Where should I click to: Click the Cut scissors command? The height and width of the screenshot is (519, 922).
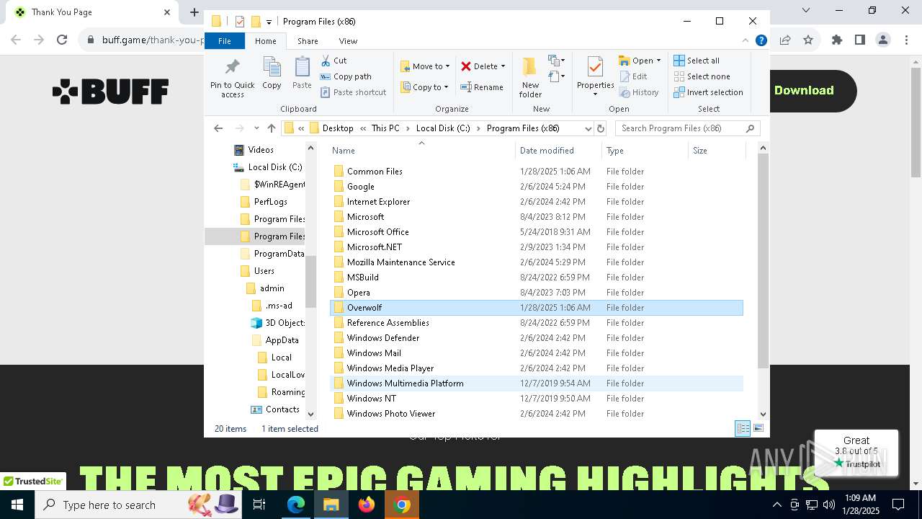click(x=334, y=61)
